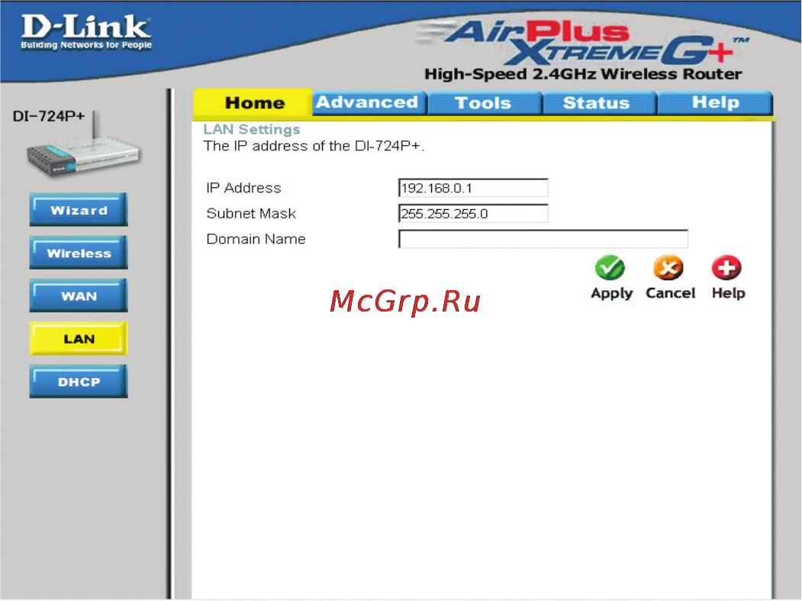Screen dimensions: 802x601
Task: Click in the IP Address field
Action: click(x=473, y=188)
